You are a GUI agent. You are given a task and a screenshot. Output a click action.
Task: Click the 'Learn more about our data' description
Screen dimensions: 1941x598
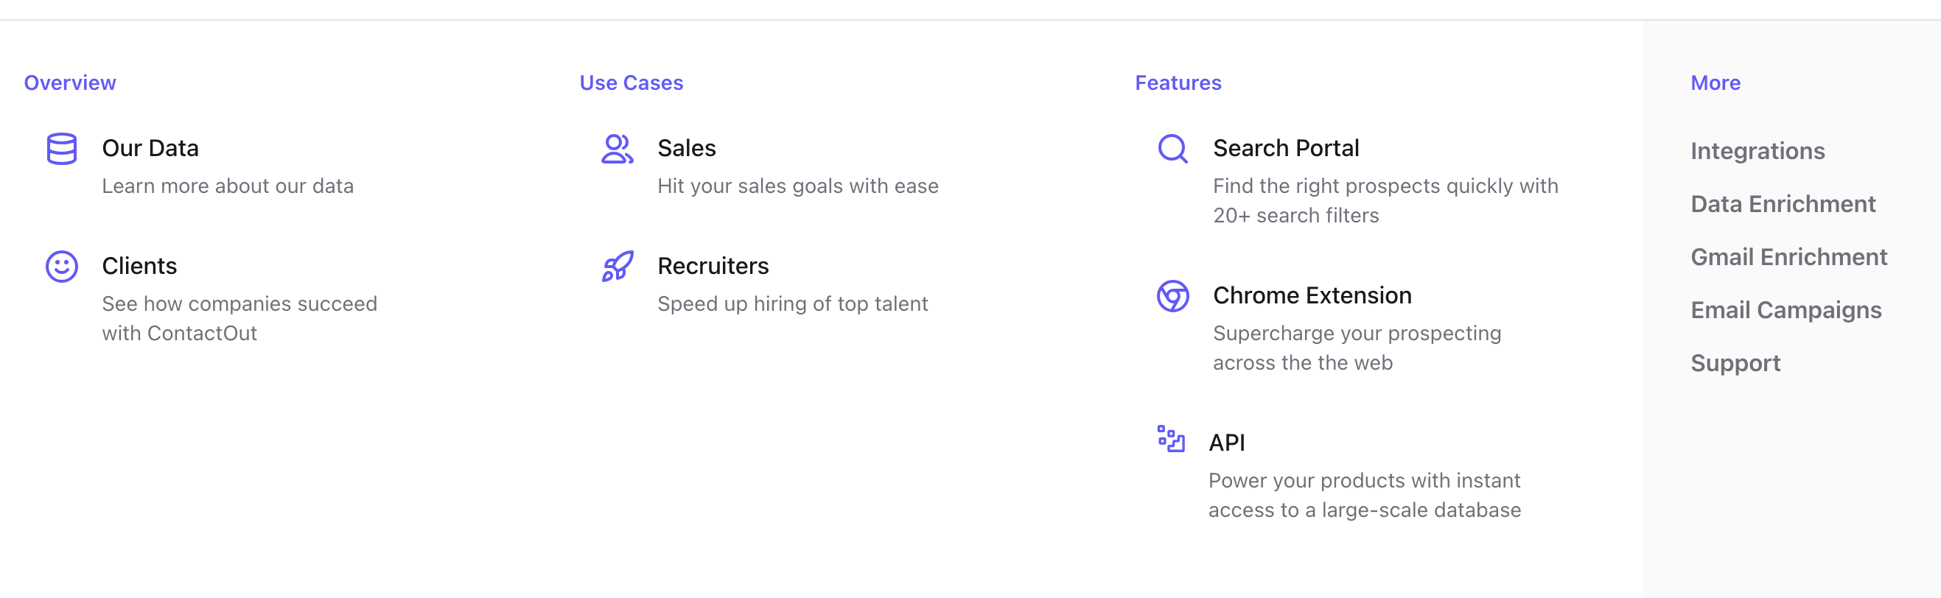point(228,186)
